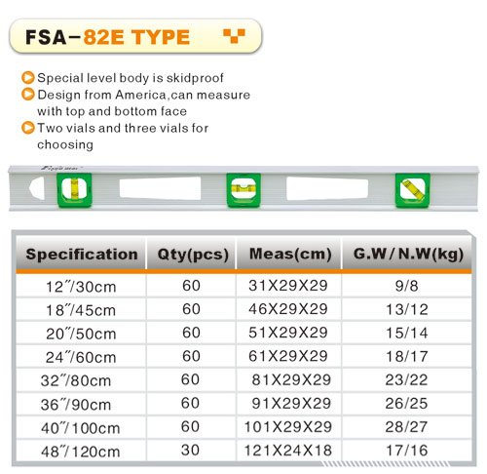Click the 30 quantity cell
The image size is (487, 474).
point(191,451)
